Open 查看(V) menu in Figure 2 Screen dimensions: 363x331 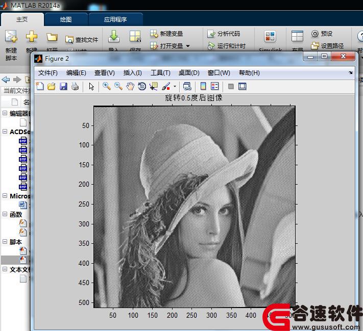pyautogui.click(x=105, y=73)
